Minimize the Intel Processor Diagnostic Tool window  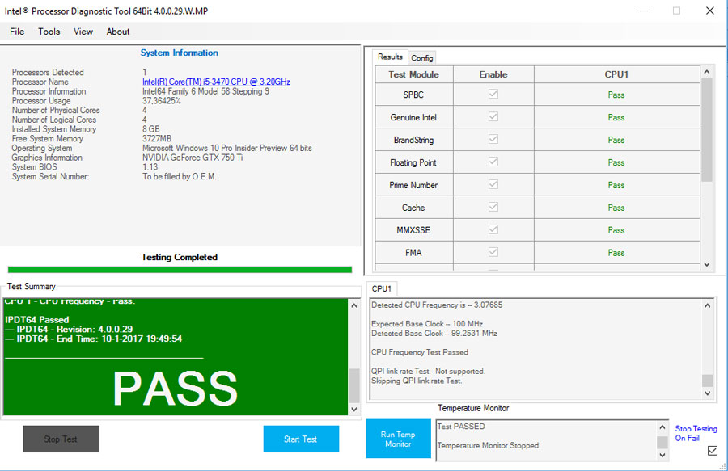[644, 11]
